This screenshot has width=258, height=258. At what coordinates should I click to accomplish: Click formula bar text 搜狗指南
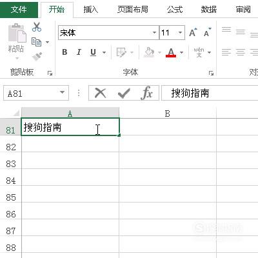(190, 93)
